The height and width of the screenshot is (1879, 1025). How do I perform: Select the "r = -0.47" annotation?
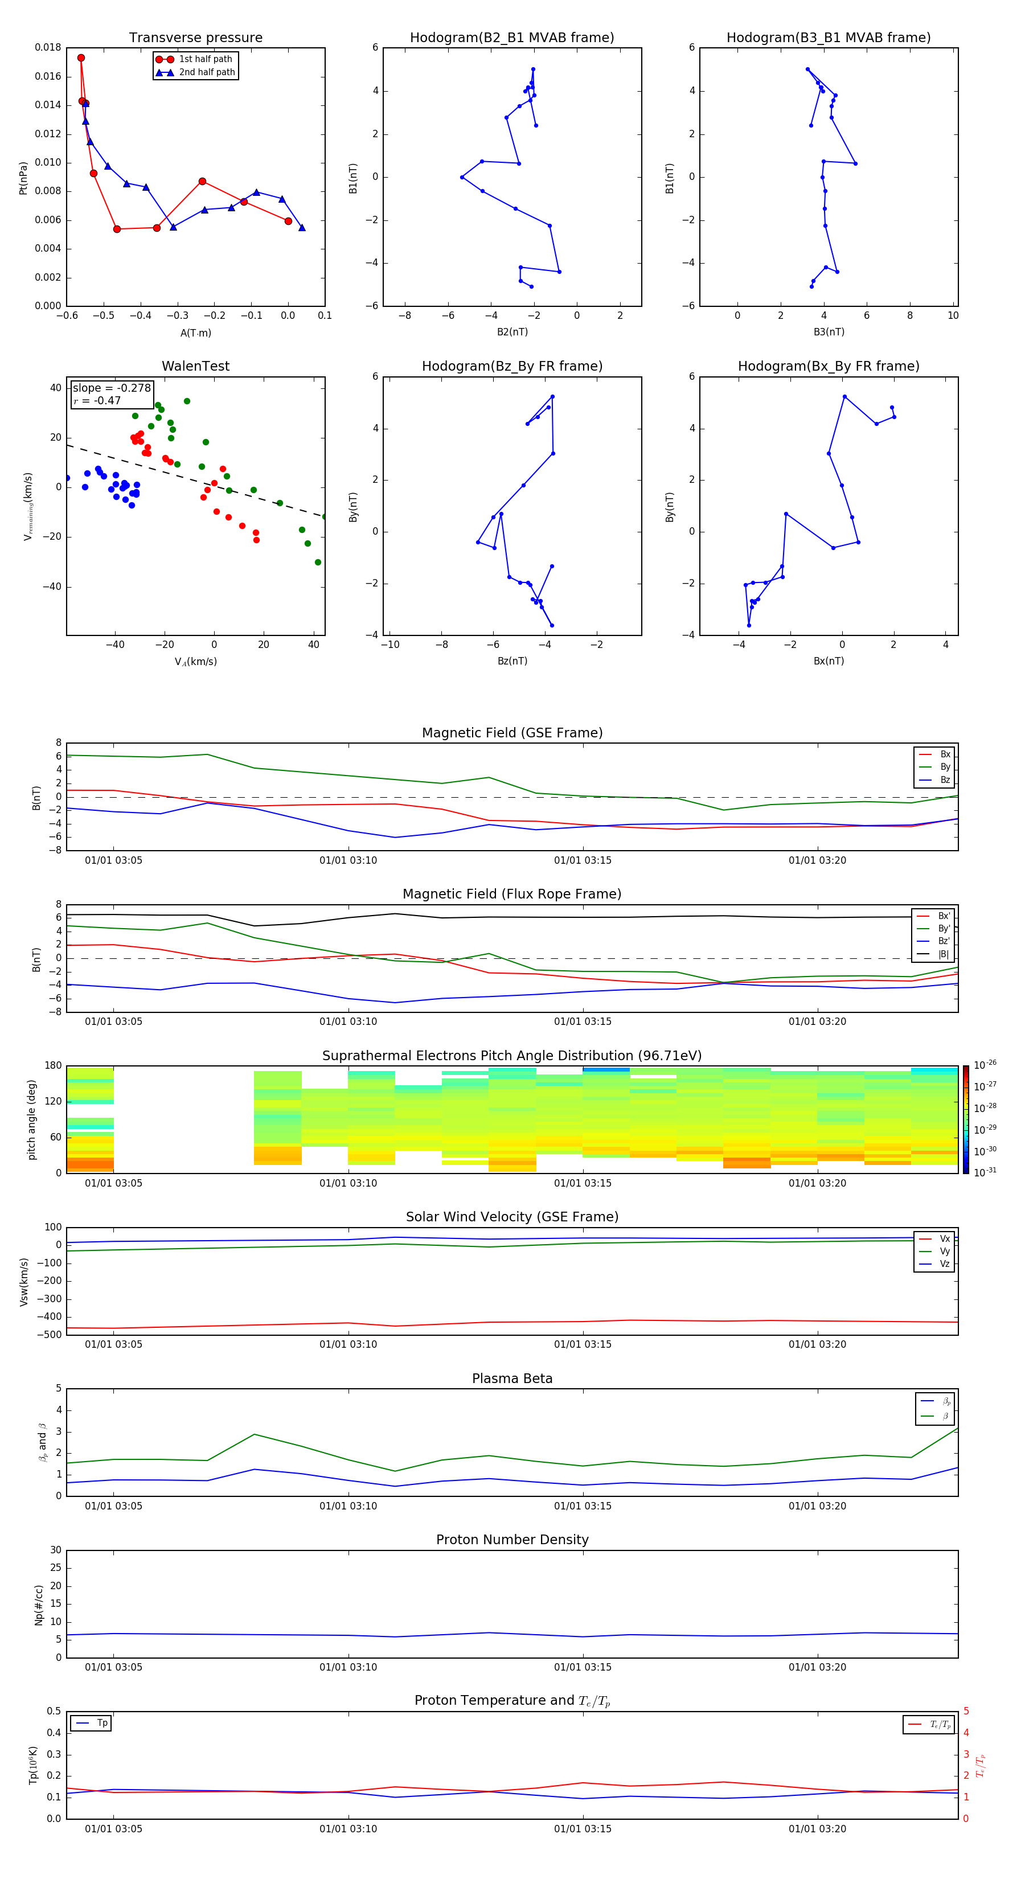pyautogui.click(x=97, y=400)
